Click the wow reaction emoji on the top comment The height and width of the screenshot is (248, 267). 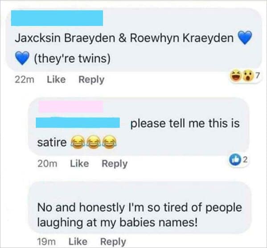[x=247, y=76]
